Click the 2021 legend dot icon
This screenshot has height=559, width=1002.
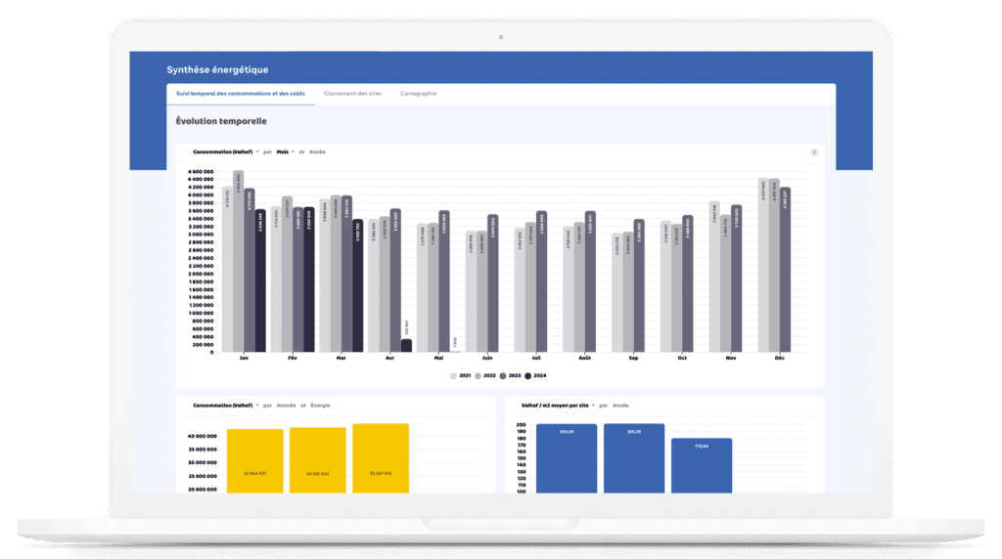[x=453, y=375]
